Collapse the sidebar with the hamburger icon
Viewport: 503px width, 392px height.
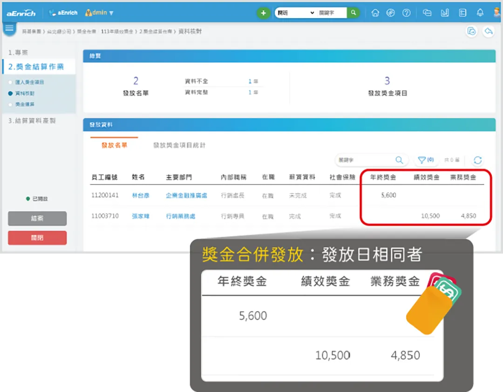9,28
